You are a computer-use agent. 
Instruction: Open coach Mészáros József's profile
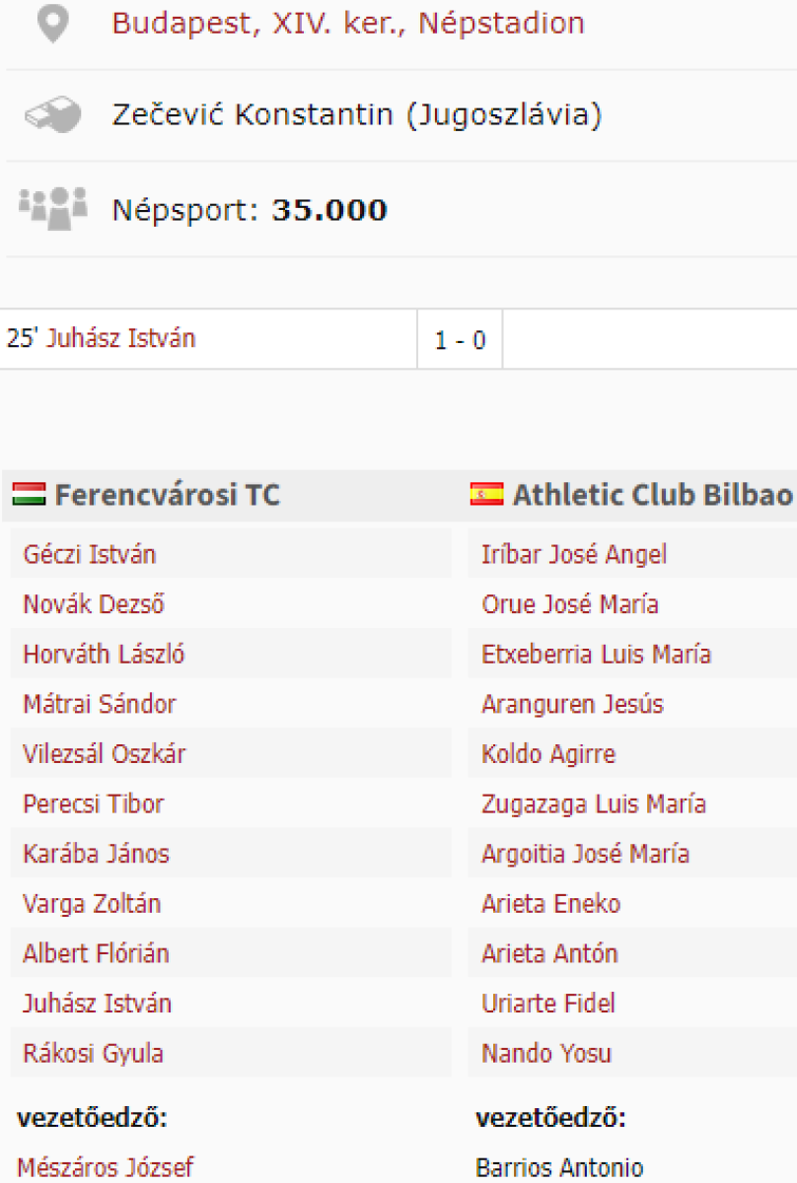(106, 1168)
